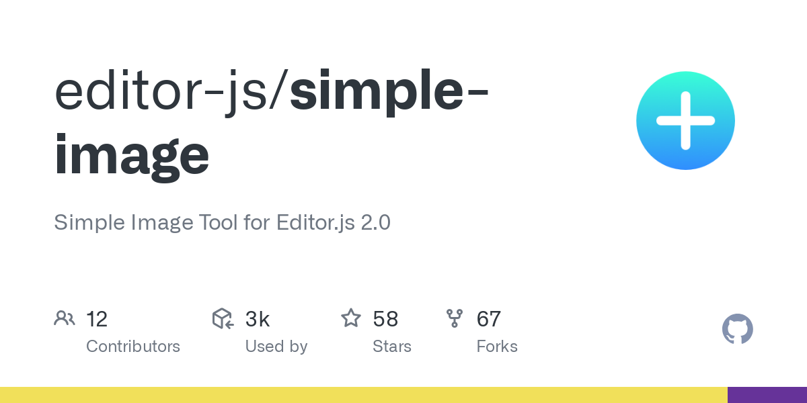Click the yellow language bar segment
807x403 pixels.
(363, 395)
